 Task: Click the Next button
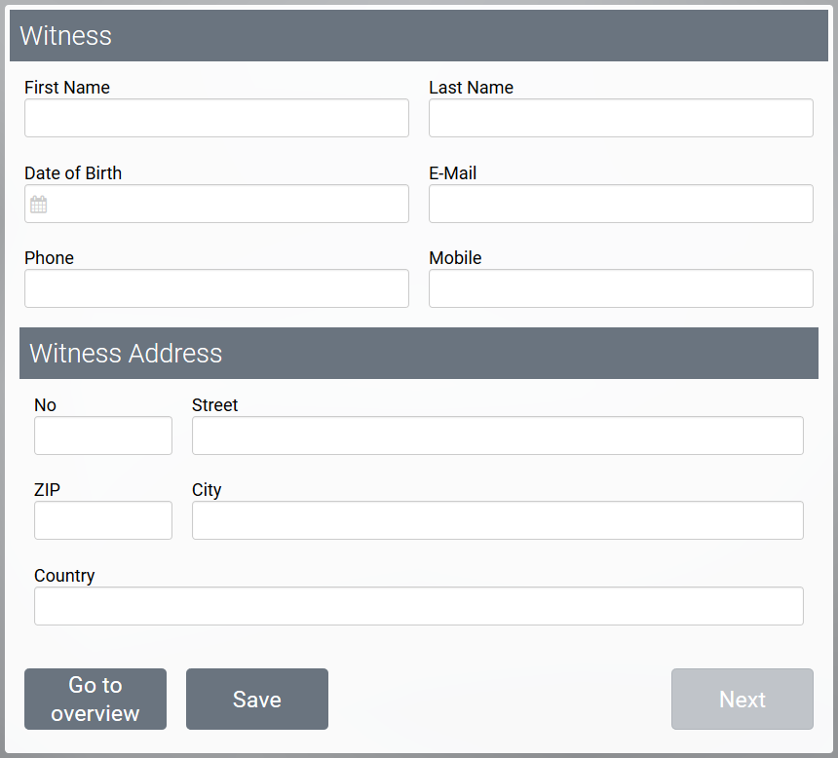pos(743,700)
